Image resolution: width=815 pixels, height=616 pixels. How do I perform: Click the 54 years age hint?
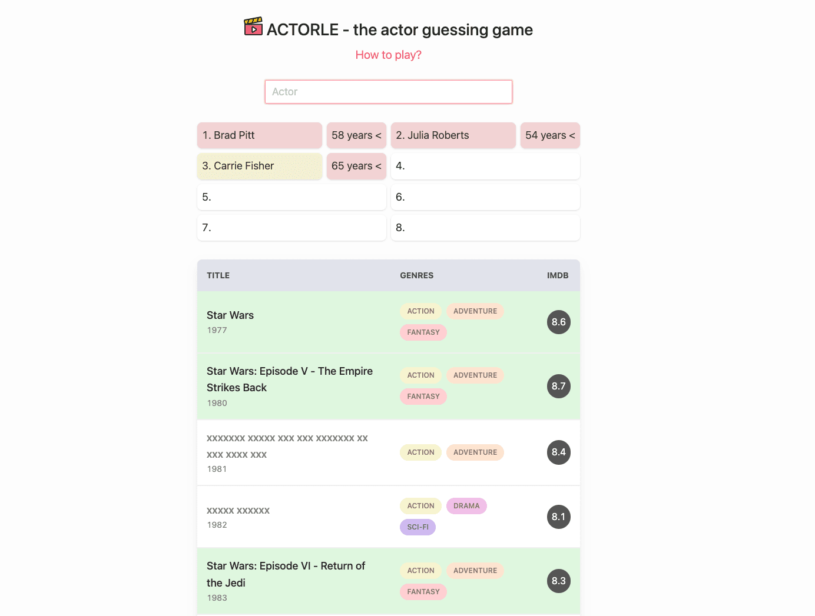point(550,135)
